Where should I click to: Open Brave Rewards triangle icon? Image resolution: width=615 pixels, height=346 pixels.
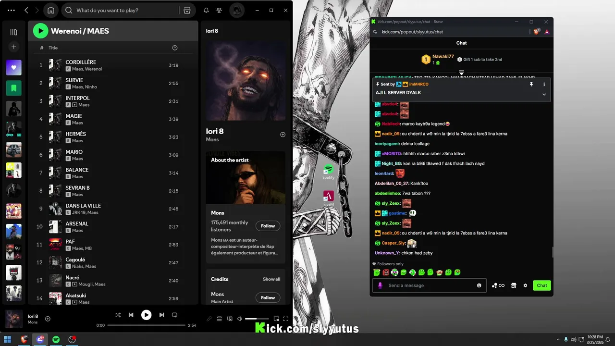[547, 32]
